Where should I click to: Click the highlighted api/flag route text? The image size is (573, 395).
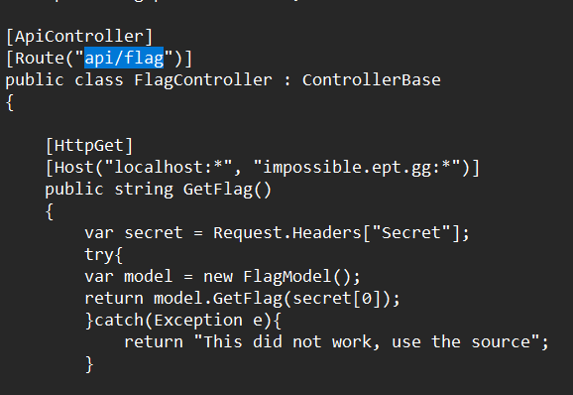124,59
